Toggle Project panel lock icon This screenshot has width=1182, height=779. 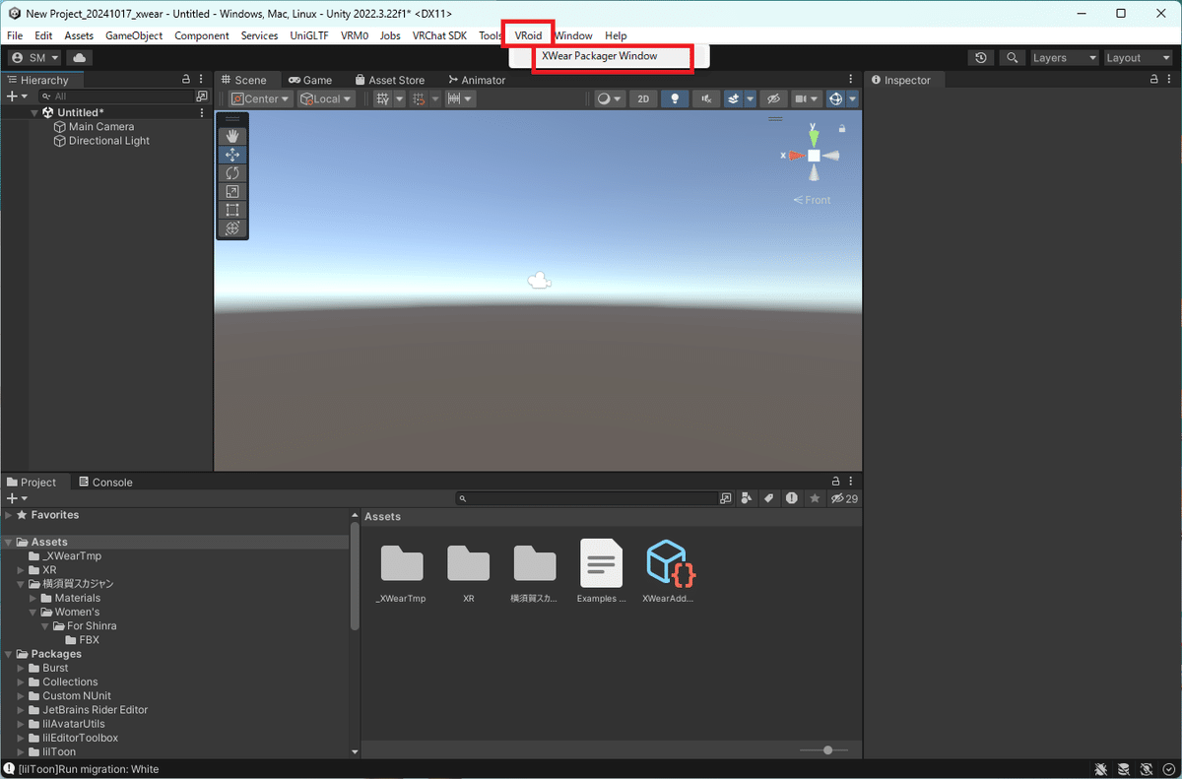coord(836,483)
